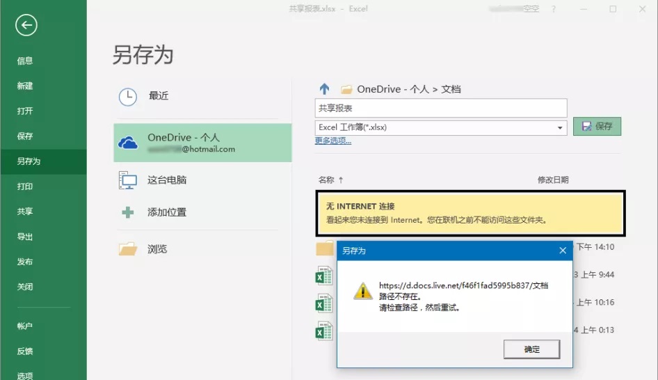The width and height of the screenshot is (658, 380).
Task: Click the 保存 button with disk icon
Action: pos(597,127)
